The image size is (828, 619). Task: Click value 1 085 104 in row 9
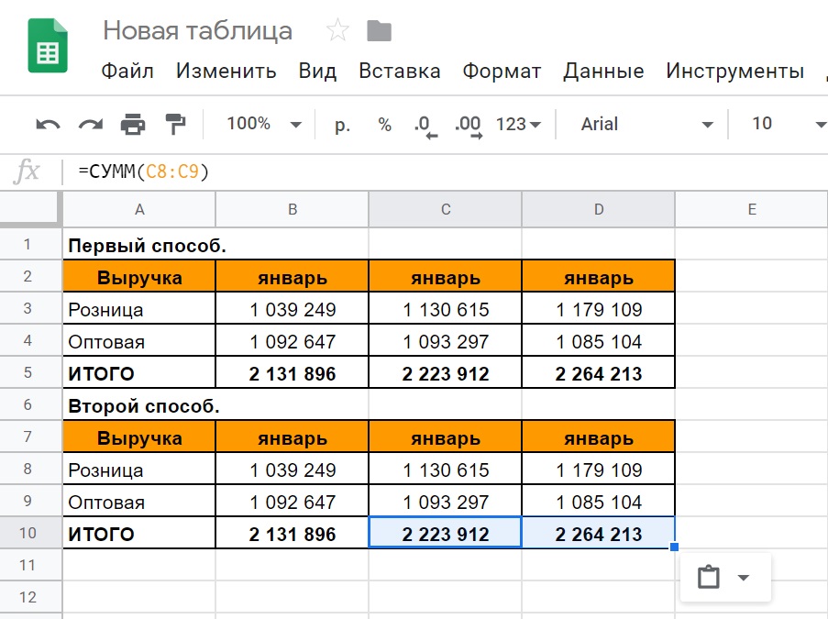coord(599,503)
